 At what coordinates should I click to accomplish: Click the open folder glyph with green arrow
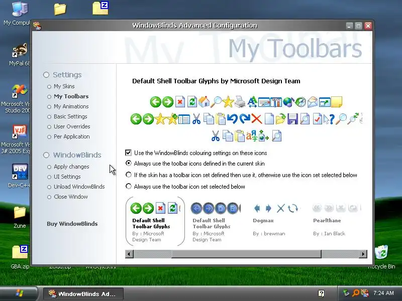[280, 119]
